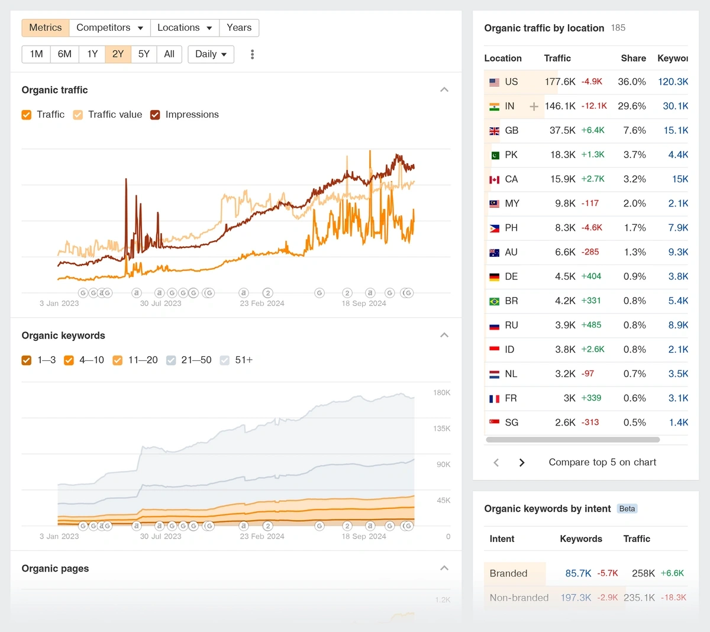Open the Competitors dropdown
Screen dimensions: 710x632
point(109,28)
